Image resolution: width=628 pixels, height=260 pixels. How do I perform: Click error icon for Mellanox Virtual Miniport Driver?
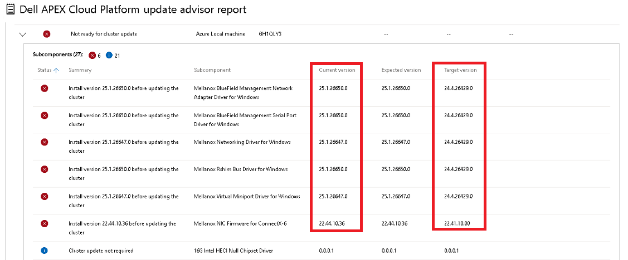(x=45, y=197)
